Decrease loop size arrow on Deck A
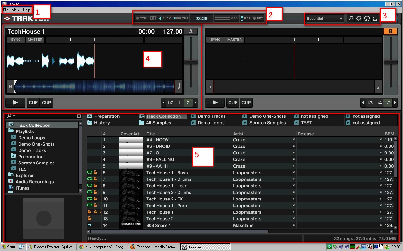Viewport: 403px width, 251px height. 163,103
